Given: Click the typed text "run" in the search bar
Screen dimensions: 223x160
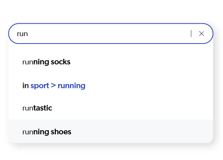Looking at the screenshot, I should pyautogui.click(x=22, y=34).
